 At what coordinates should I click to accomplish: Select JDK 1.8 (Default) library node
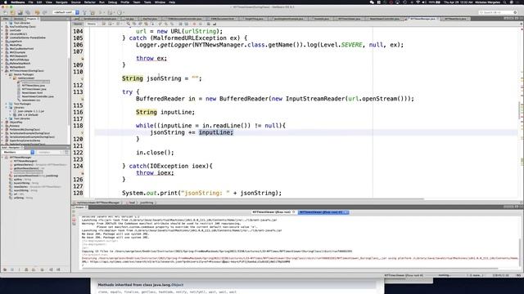pos(28,114)
